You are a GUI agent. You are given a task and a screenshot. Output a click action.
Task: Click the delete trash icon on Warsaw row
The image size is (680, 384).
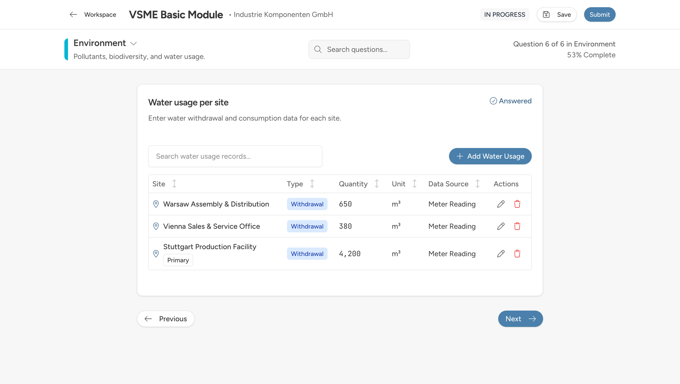click(x=517, y=204)
